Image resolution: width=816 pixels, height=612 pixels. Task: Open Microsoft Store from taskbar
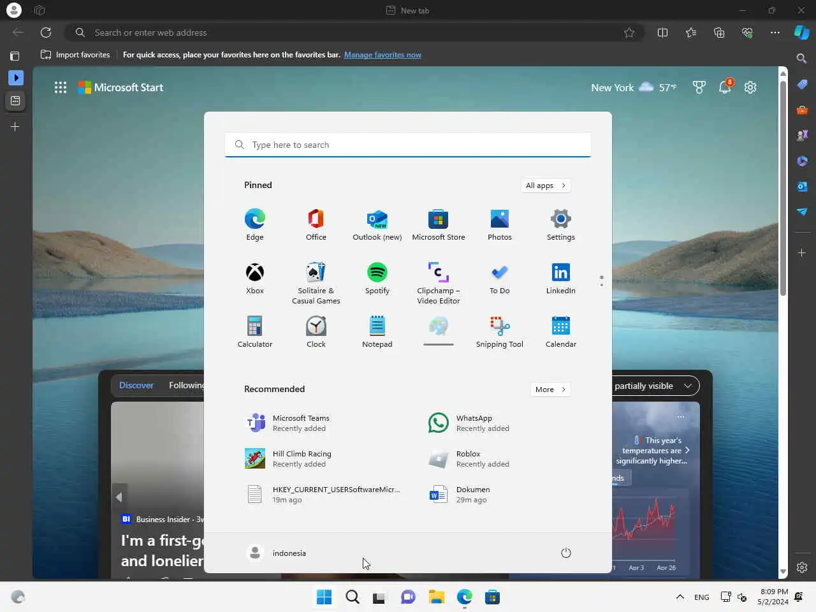coord(492,597)
